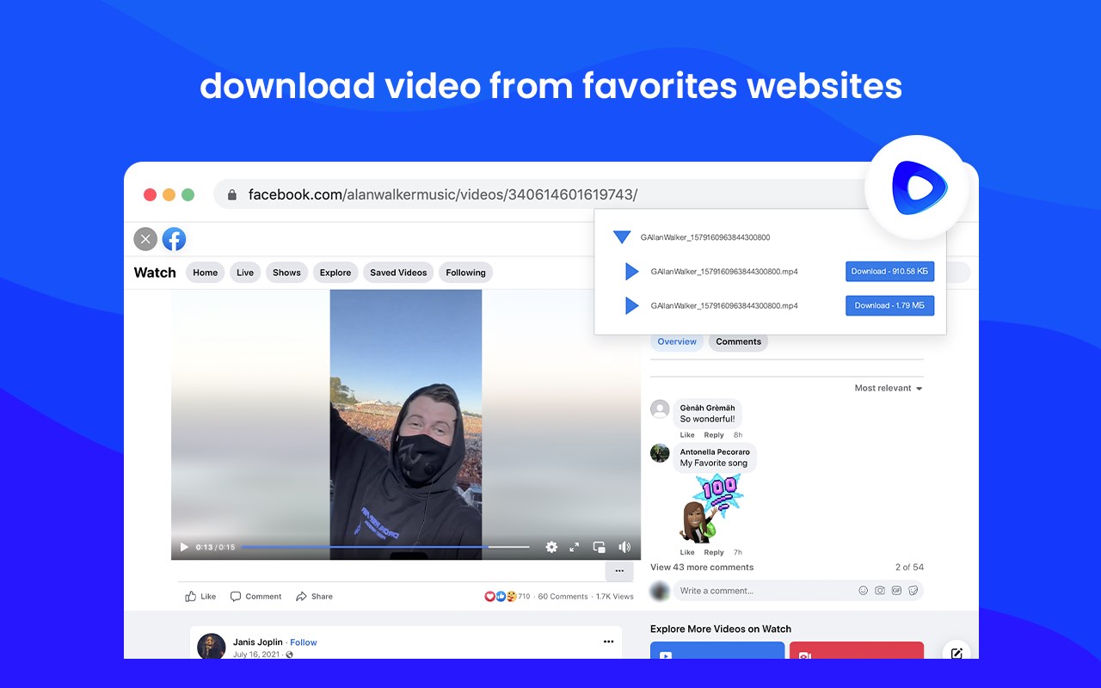Close the video view with X icon
The width and height of the screenshot is (1101, 688).
[145, 239]
